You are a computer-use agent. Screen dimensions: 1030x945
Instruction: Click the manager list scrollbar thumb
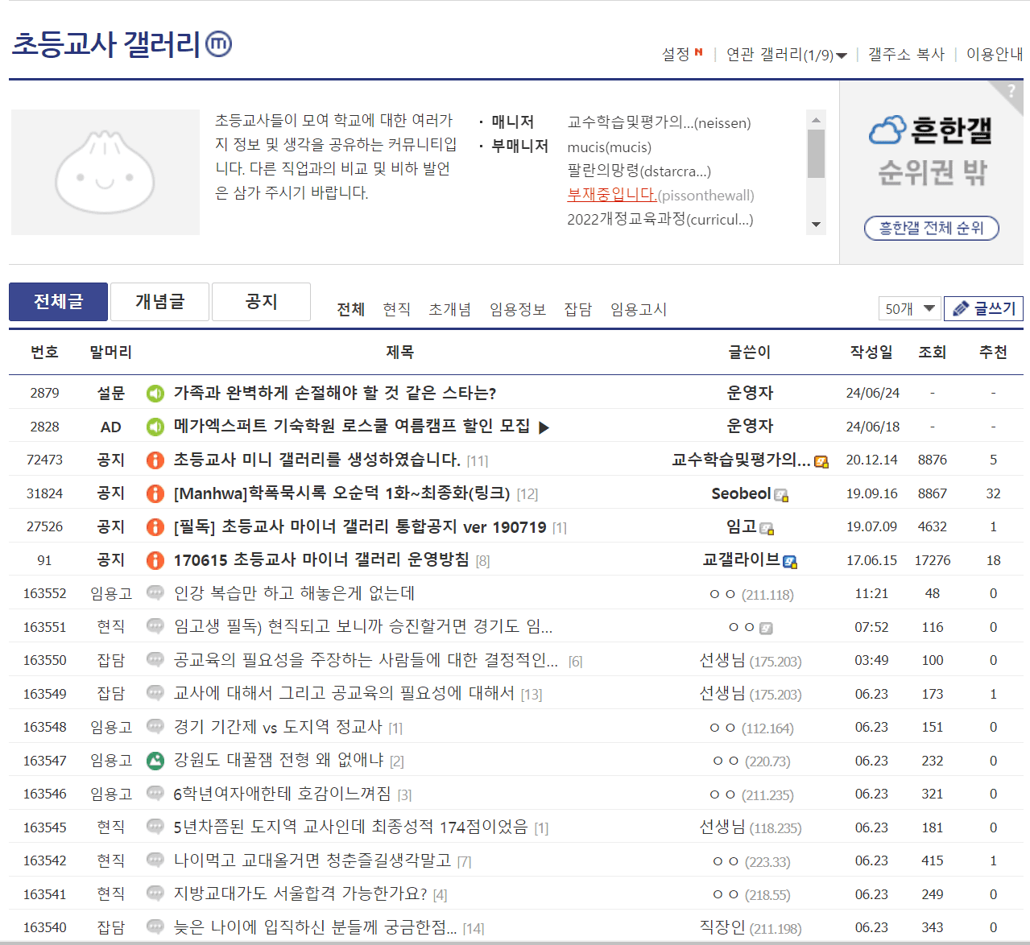[816, 153]
